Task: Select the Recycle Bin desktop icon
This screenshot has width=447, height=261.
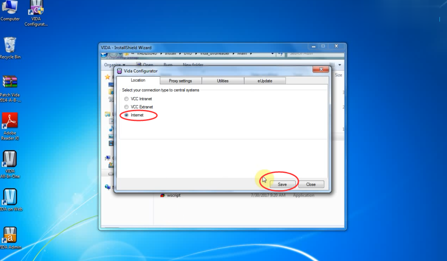Action: [x=10, y=48]
